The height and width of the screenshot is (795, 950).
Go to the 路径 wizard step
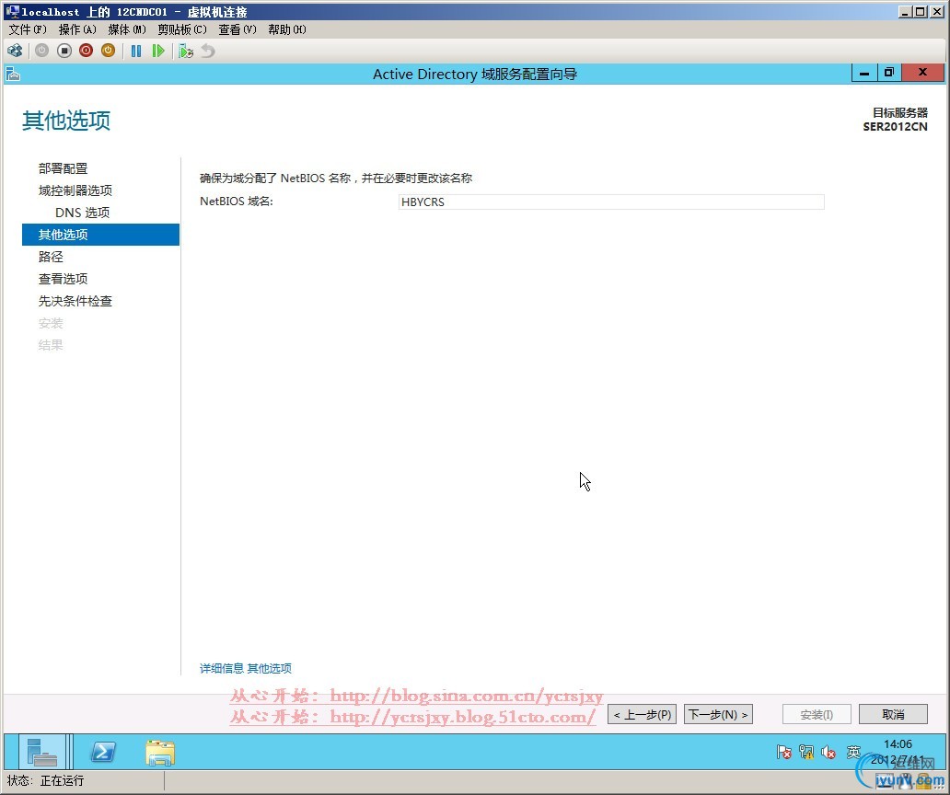click(51, 257)
